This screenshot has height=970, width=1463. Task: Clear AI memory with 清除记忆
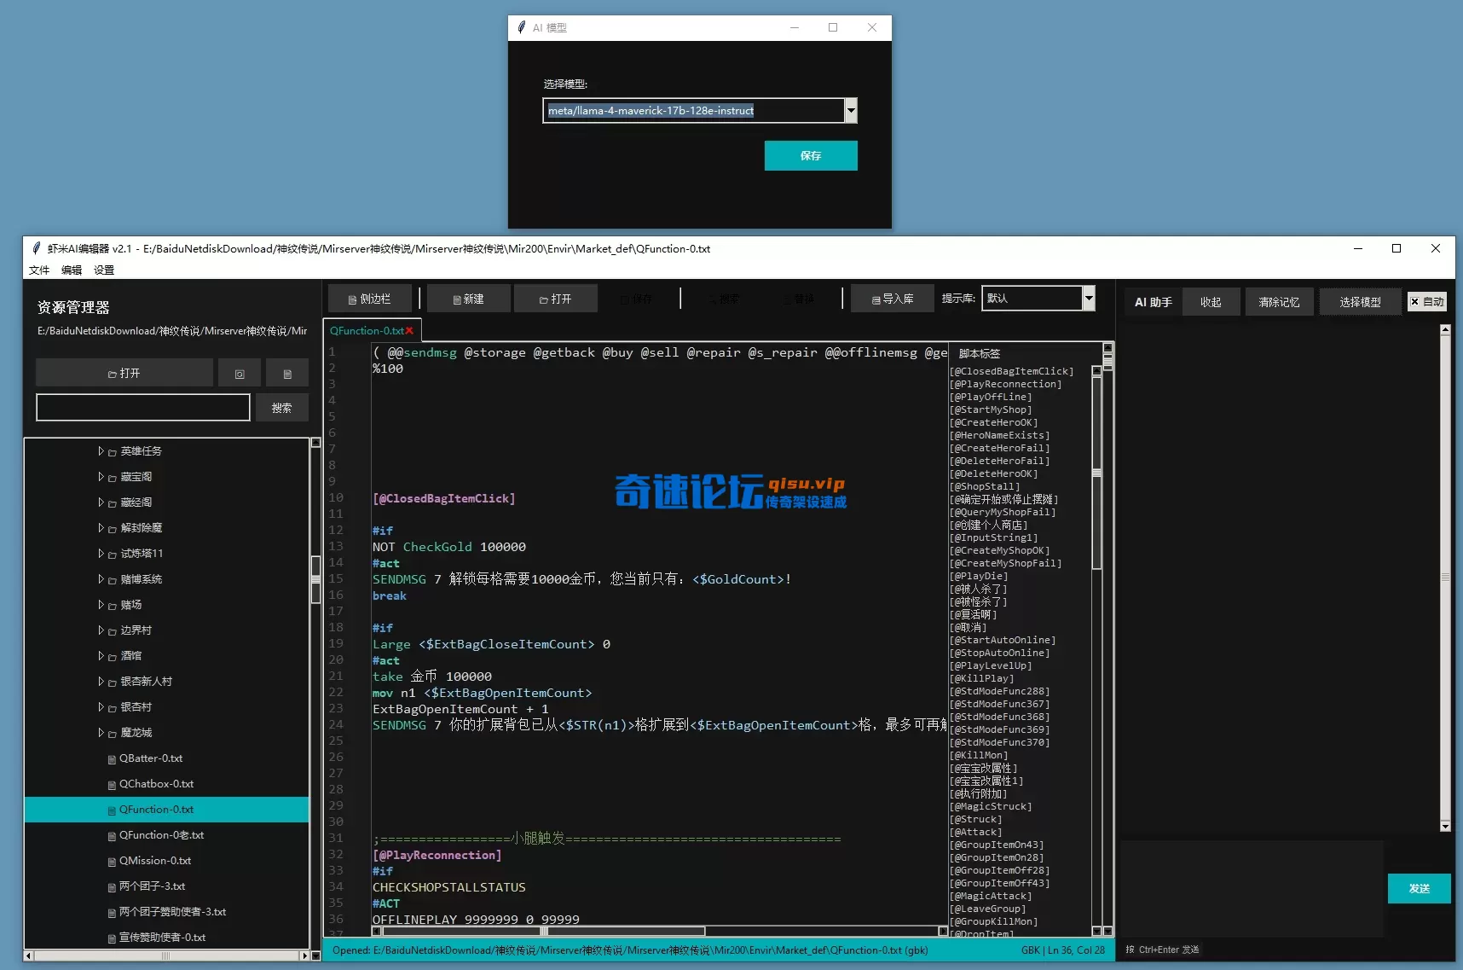(1279, 301)
